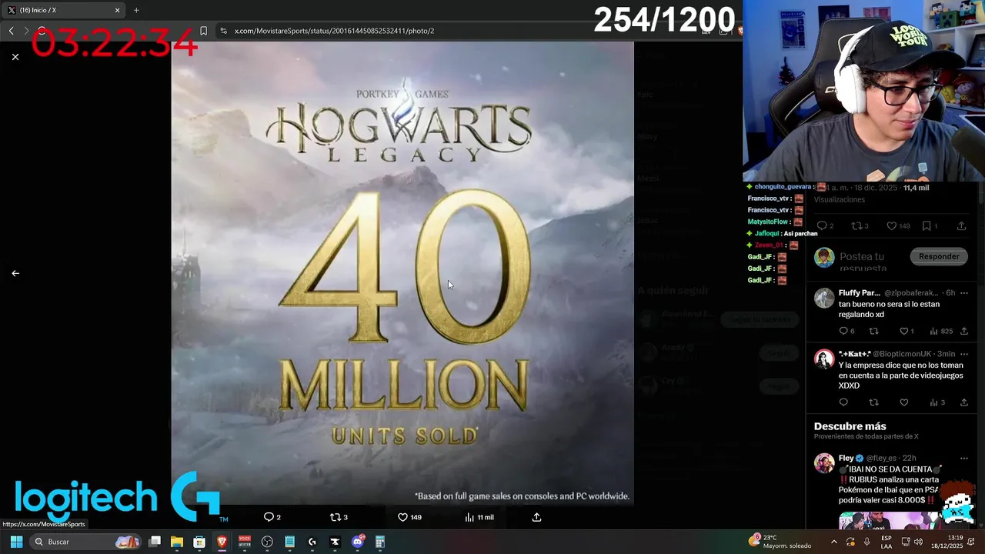Click Fley's profile avatar
The image size is (985, 554).
824,462
